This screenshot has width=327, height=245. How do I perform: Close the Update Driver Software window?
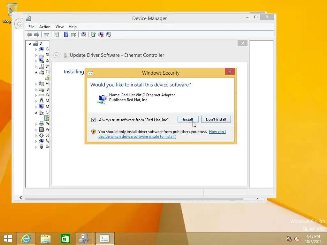243,43
